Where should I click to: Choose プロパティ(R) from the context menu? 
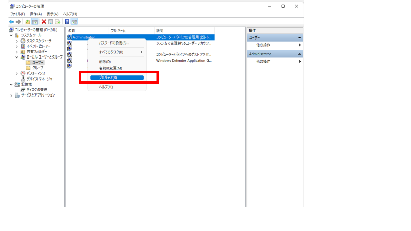[117, 78]
